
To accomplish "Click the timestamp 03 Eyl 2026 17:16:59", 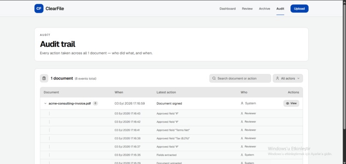I will click(x=130, y=103).
